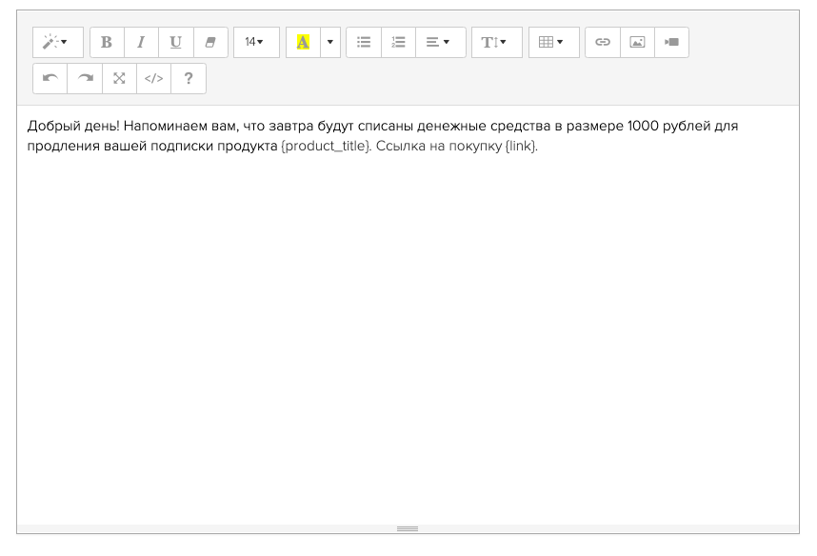This screenshot has width=817, height=556.
Task: Toggle bold text formatting
Action: [x=107, y=43]
